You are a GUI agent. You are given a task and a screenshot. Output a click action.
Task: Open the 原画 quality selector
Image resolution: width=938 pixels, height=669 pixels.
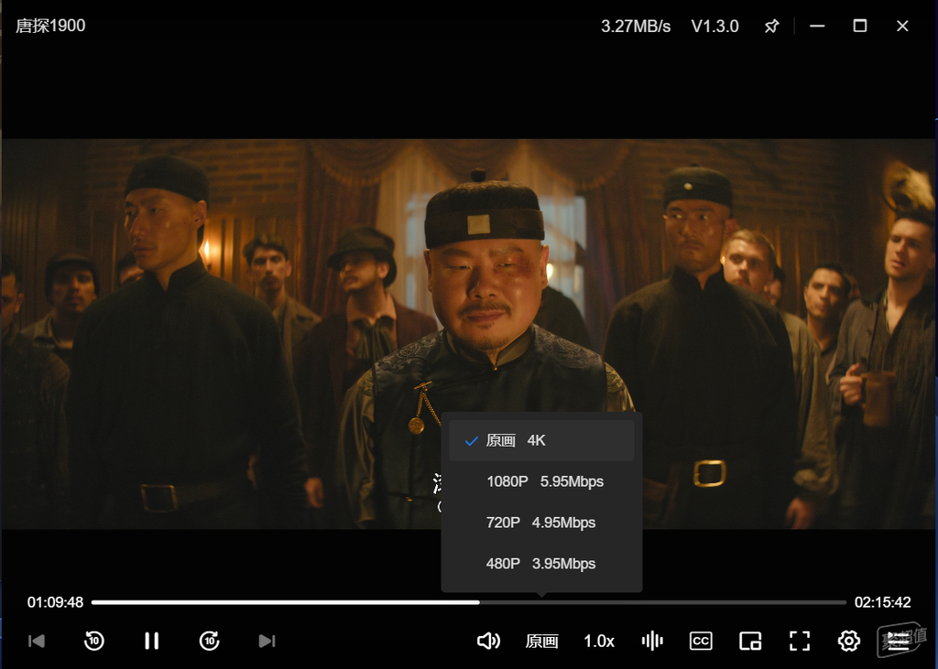[542, 642]
